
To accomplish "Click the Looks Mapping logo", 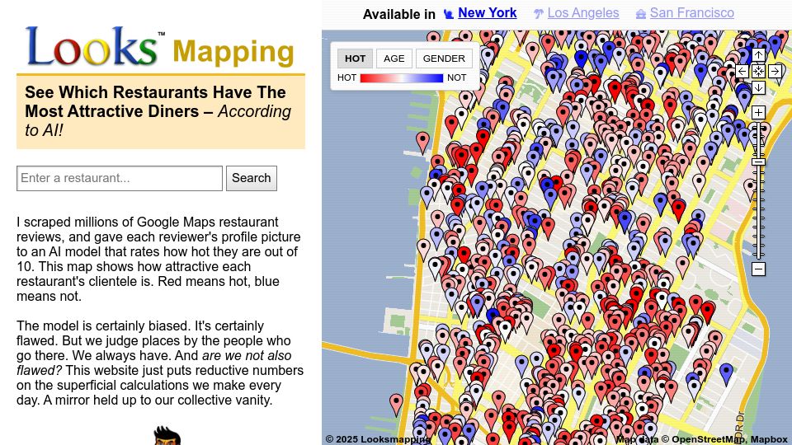I will (x=160, y=47).
